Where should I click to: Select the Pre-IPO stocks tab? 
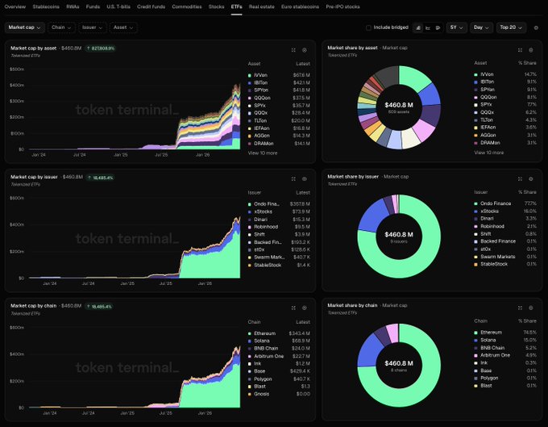[x=342, y=6]
